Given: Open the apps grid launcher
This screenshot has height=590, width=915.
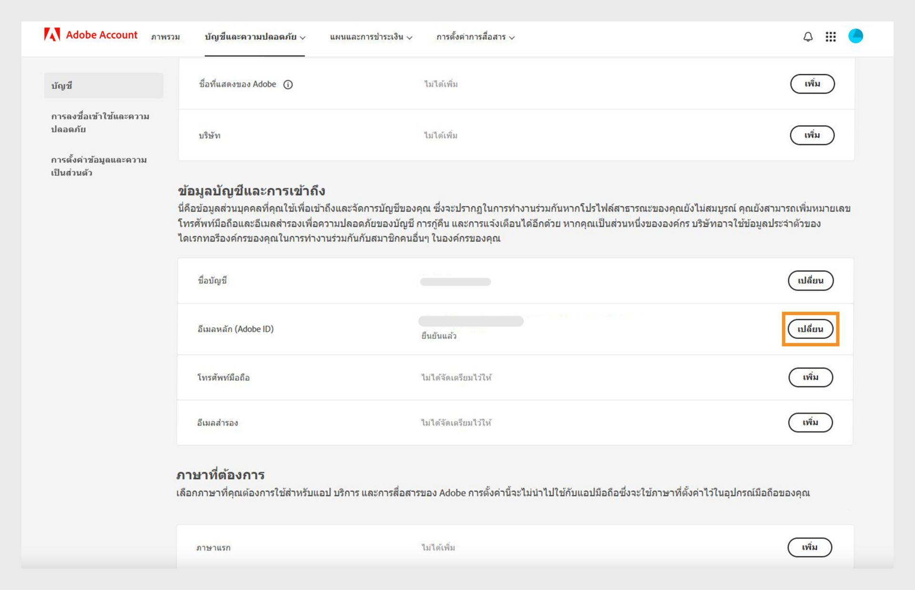Looking at the screenshot, I should coord(831,37).
